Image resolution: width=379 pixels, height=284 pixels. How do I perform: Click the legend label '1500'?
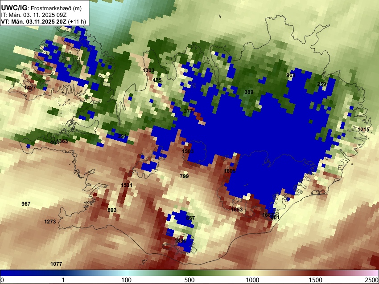316,280
